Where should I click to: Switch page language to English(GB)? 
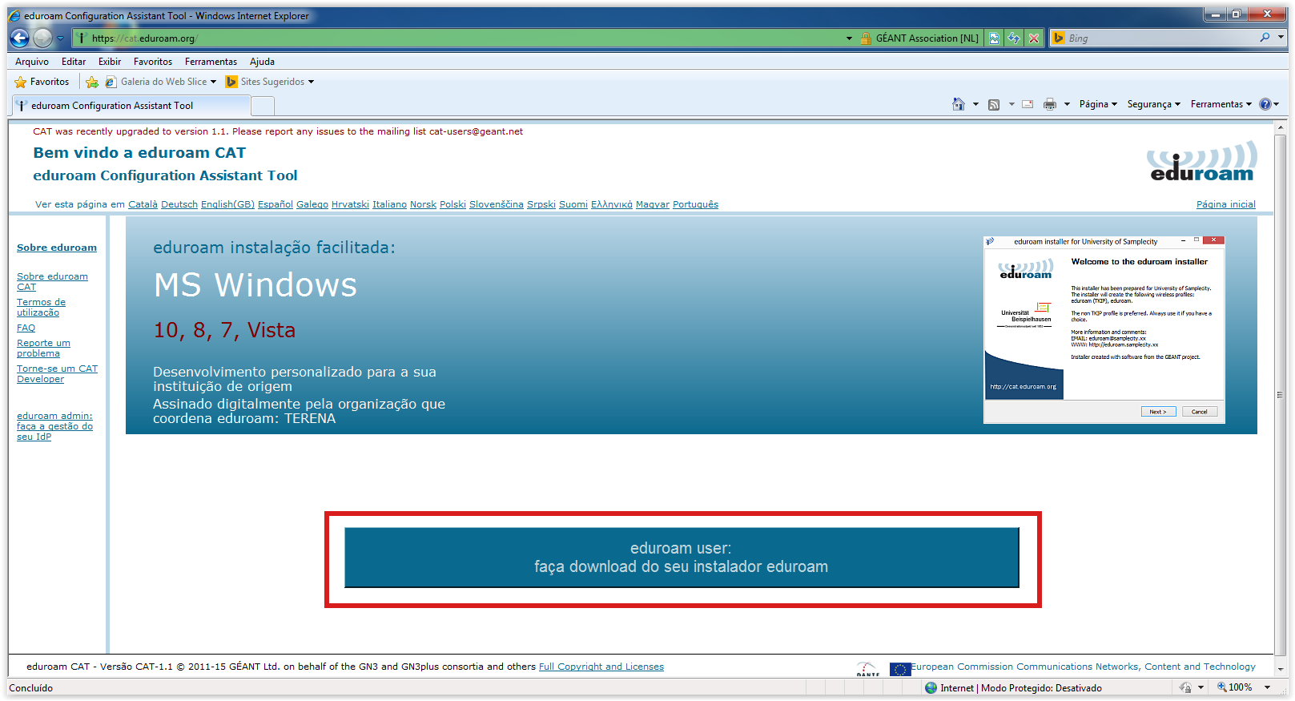227,204
